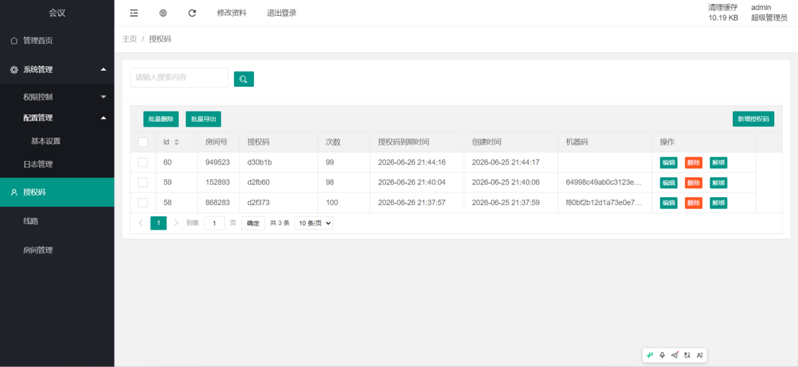Click page number 1 in pagination
This screenshot has width=798, height=367.
[x=158, y=223]
